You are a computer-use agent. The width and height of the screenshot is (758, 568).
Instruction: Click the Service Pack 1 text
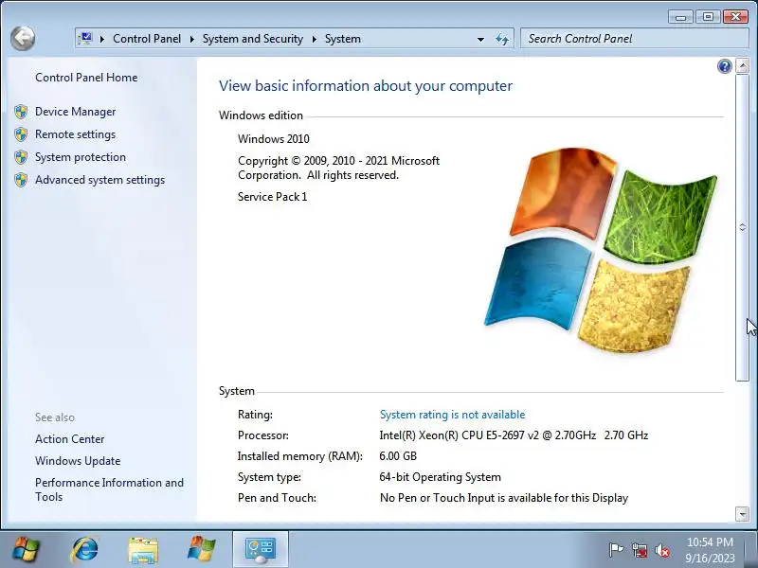pyautogui.click(x=272, y=197)
